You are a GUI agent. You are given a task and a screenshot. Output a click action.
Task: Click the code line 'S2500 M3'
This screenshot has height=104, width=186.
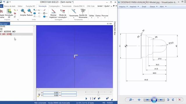10,31
